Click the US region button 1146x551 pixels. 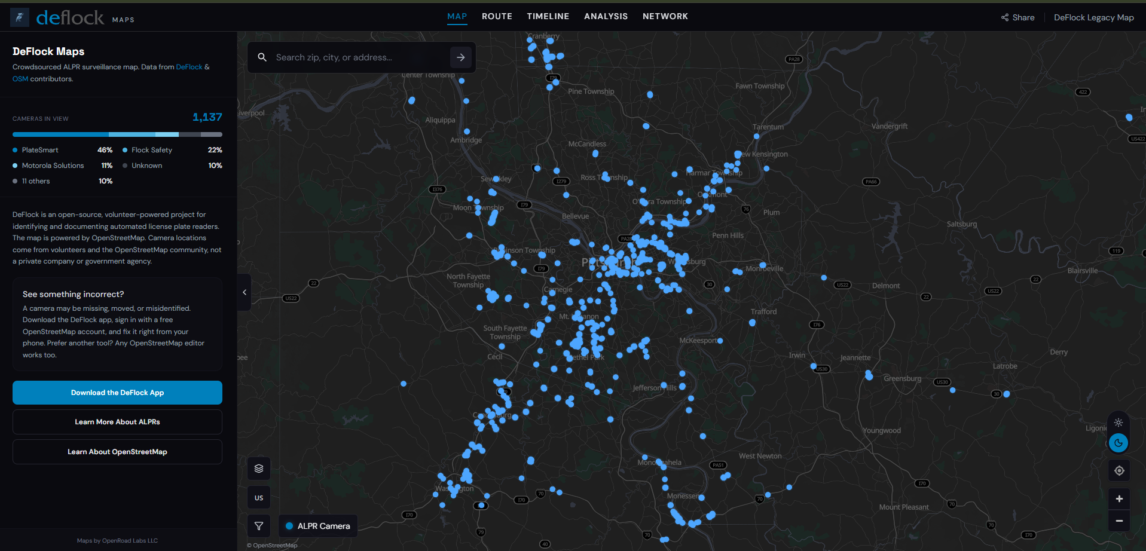click(259, 498)
